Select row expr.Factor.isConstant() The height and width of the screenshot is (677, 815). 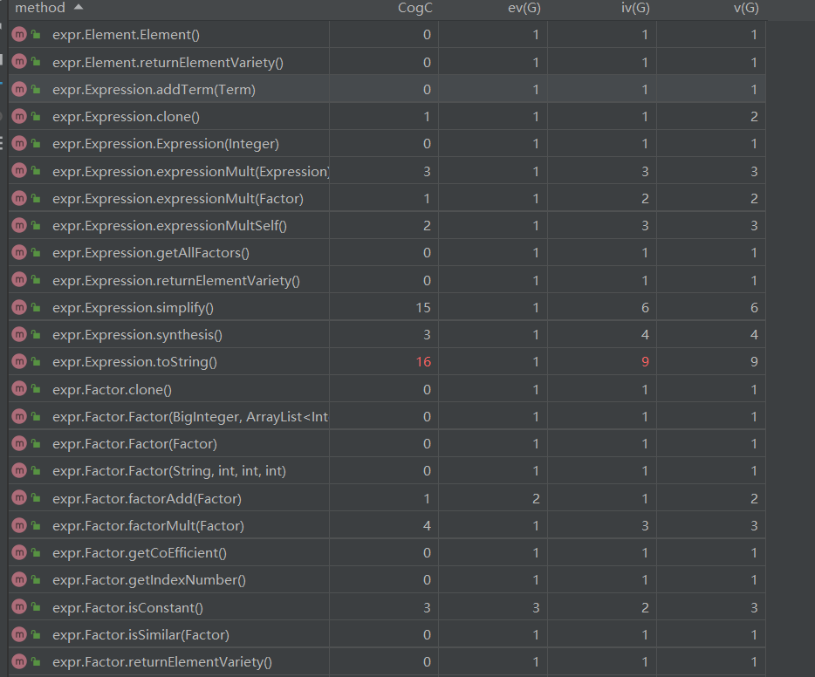tap(387, 607)
